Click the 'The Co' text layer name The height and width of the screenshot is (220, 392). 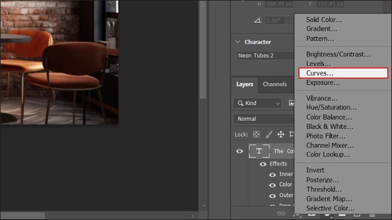[284, 151]
